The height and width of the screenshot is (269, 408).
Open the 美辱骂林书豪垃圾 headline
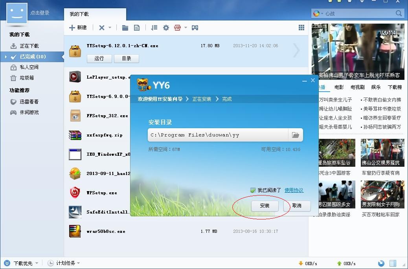point(382,109)
